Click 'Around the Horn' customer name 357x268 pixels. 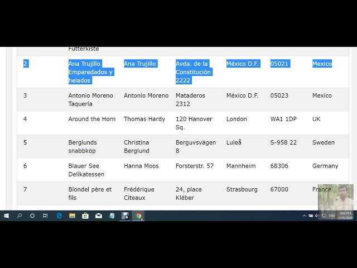[x=91, y=119]
